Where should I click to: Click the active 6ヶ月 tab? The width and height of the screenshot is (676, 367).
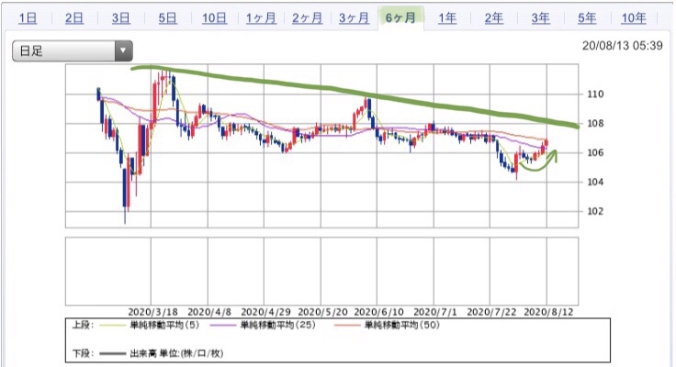pos(400,18)
